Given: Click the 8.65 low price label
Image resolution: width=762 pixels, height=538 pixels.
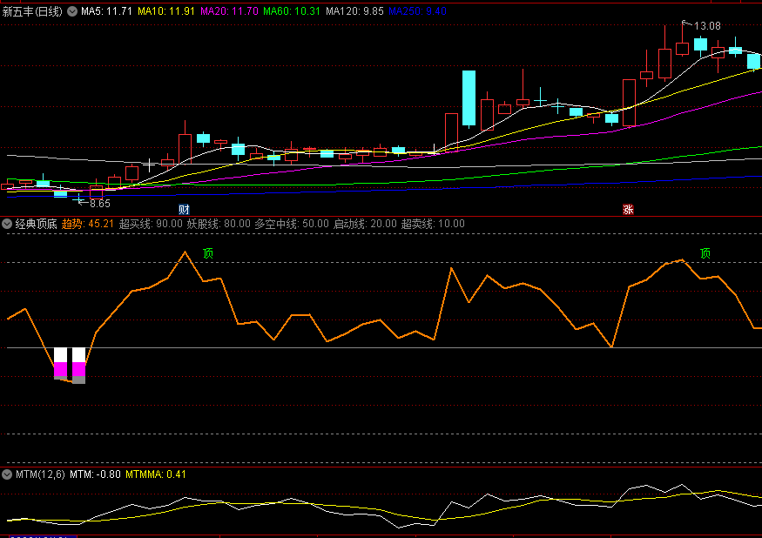Looking at the screenshot, I should click(100, 204).
